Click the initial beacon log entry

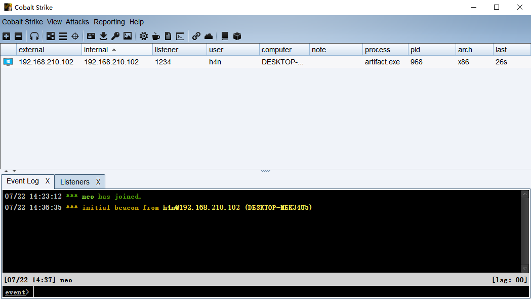click(x=158, y=207)
